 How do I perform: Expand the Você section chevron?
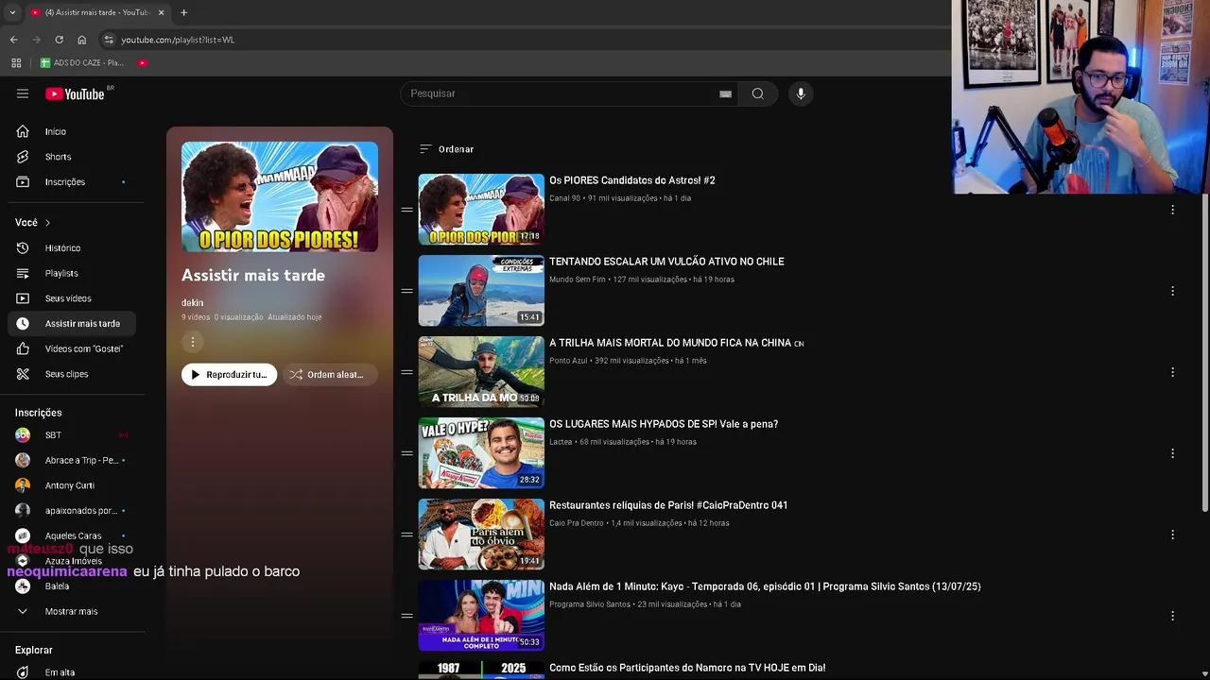(47, 223)
